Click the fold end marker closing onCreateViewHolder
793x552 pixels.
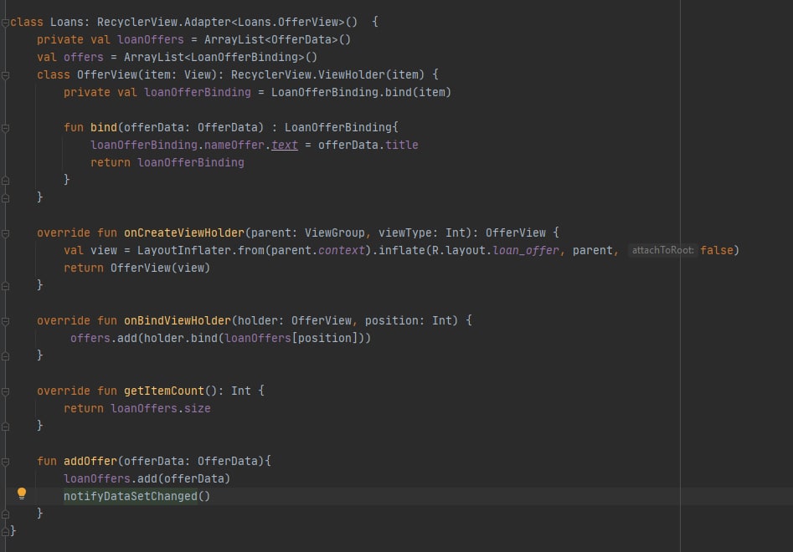[x=5, y=286]
